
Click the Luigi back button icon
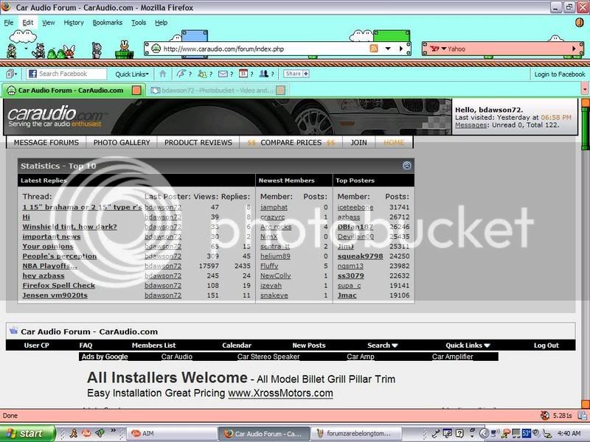pos(11,51)
